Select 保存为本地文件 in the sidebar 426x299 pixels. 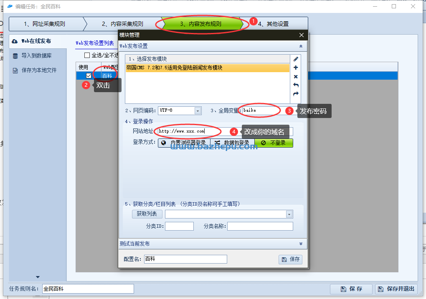(x=39, y=70)
